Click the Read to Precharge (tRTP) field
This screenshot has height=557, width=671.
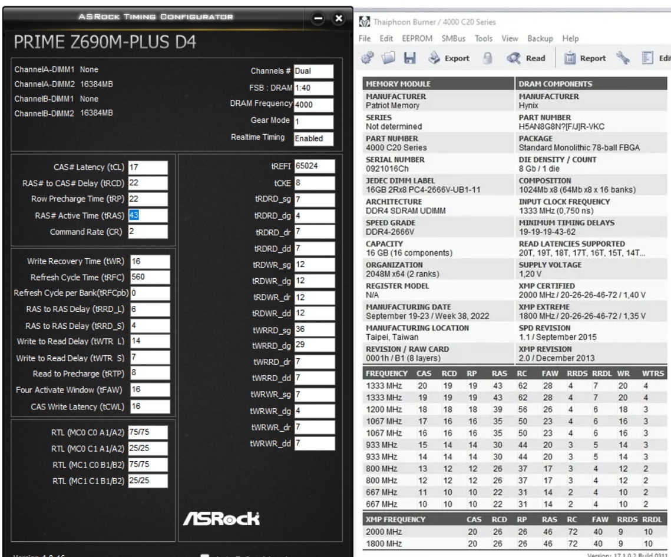pos(150,373)
